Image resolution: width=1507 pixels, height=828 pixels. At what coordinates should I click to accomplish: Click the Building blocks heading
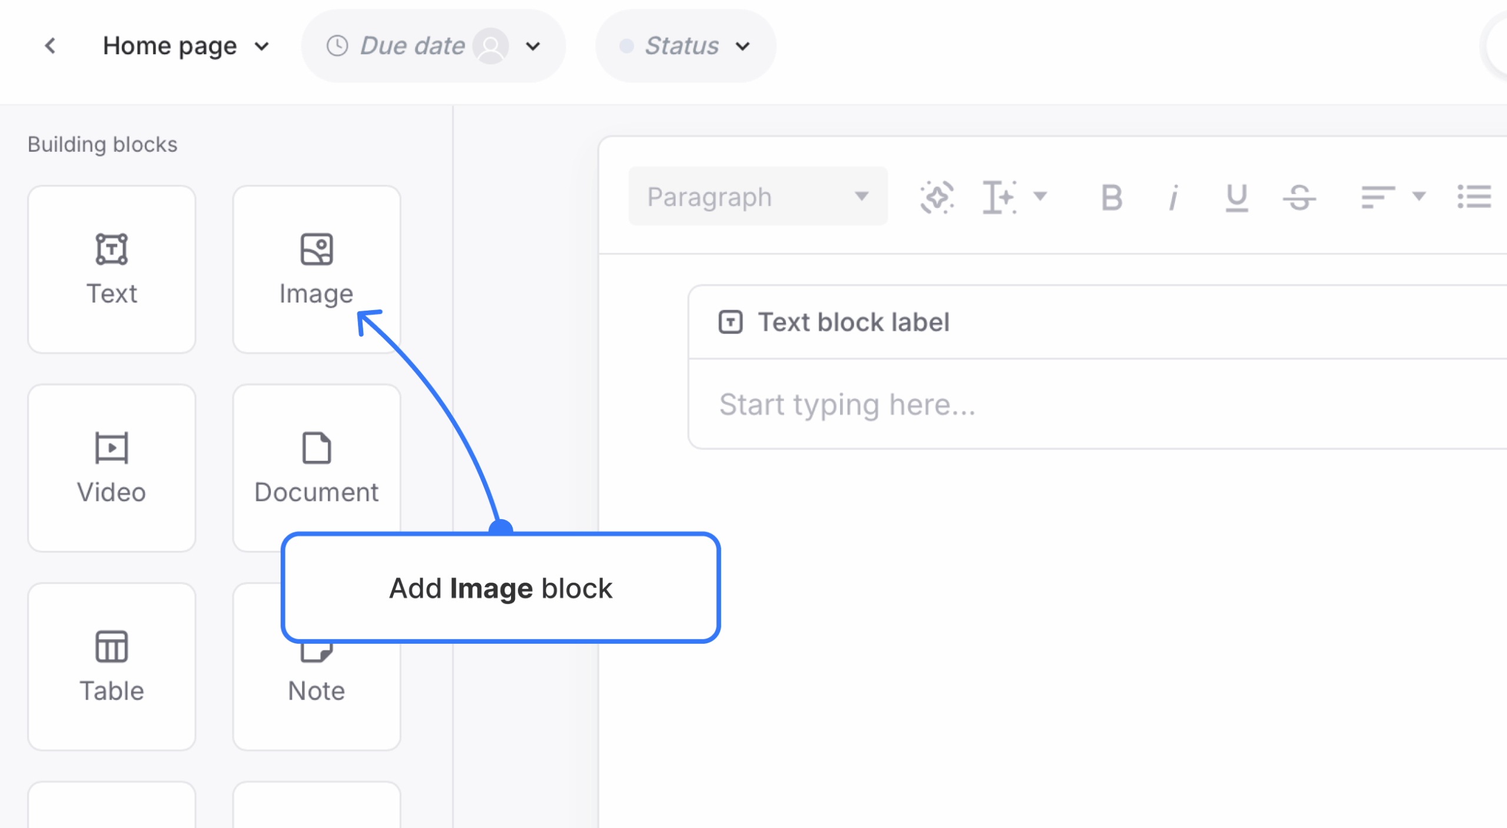coord(102,144)
